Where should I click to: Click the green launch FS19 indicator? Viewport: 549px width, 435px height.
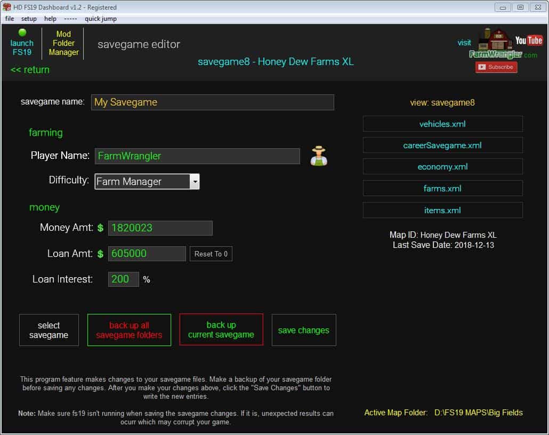click(x=22, y=33)
